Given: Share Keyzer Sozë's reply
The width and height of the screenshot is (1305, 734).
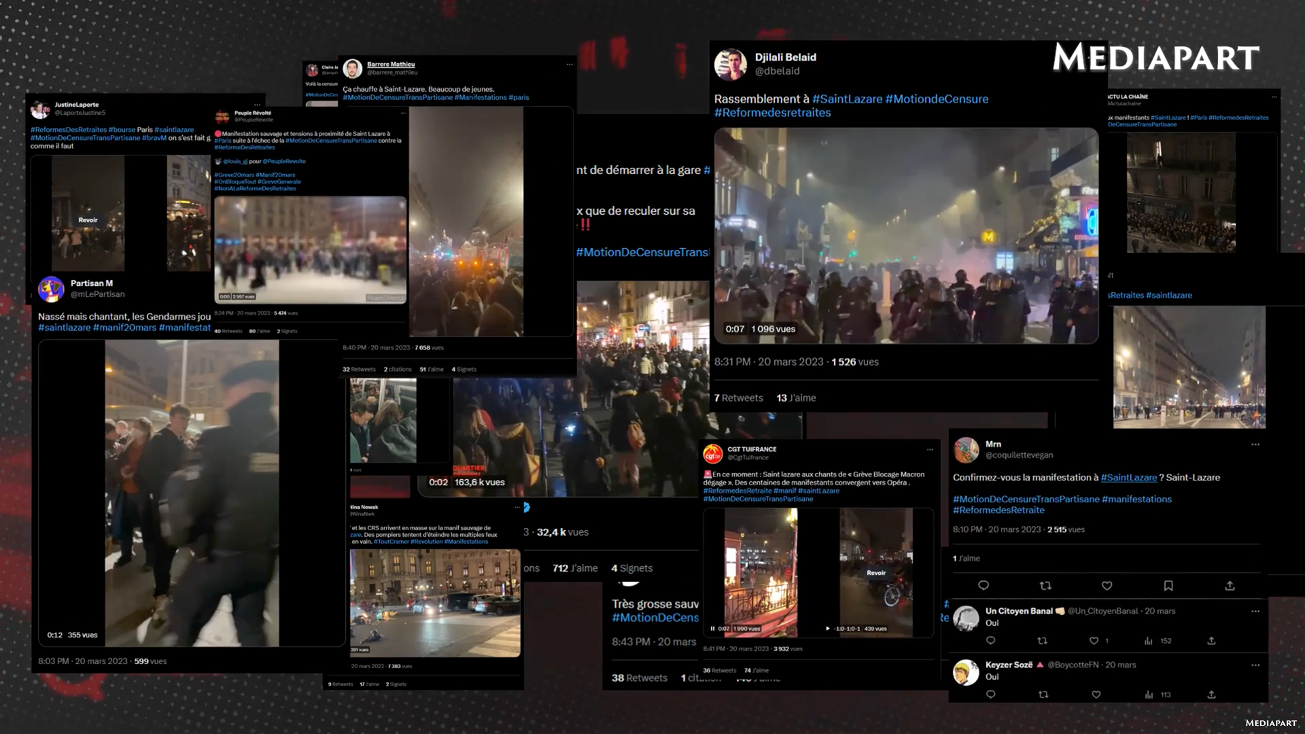Looking at the screenshot, I should click(1211, 695).
